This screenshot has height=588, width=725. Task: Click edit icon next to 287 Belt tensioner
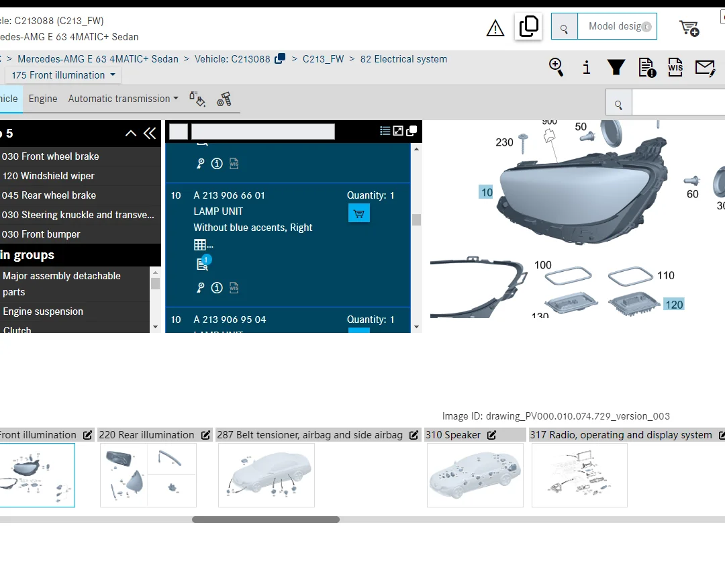pos(414,435)
